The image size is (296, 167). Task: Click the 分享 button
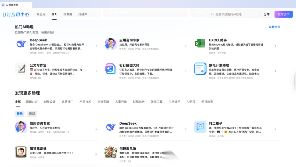coord(267,14)
